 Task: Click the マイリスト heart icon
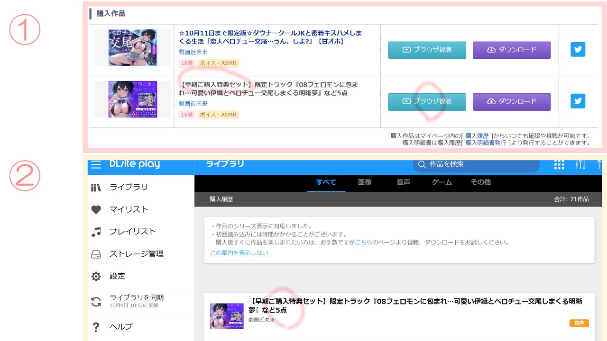coord(96,210)
